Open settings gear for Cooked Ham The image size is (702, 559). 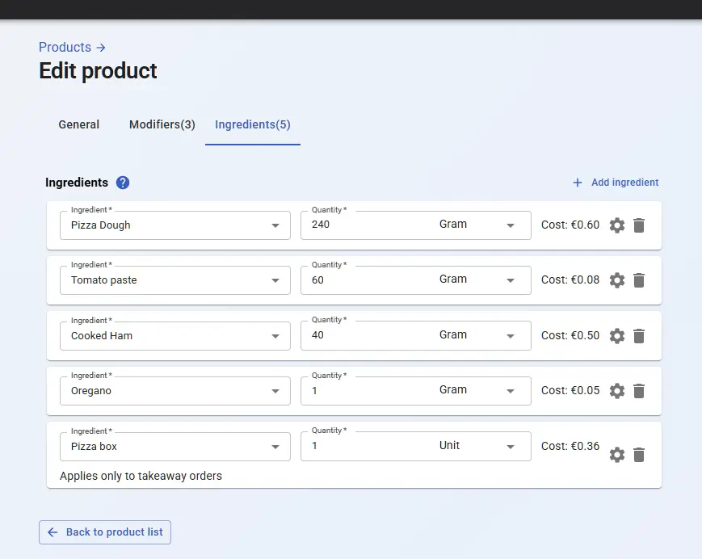point(617,336)
